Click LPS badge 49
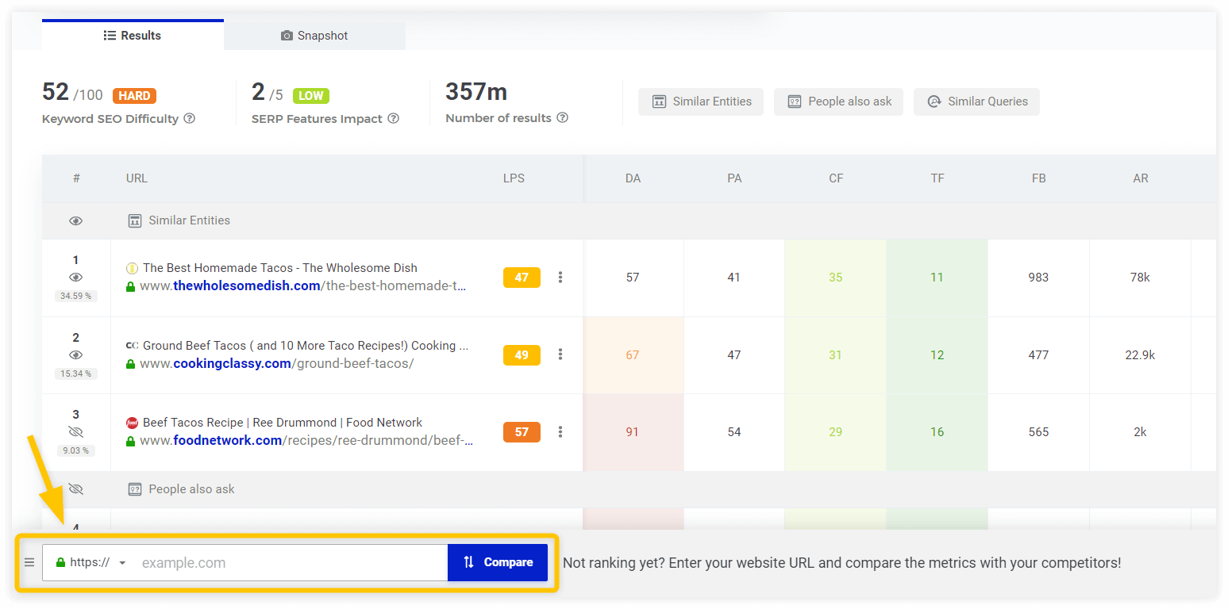The height and width of the screenshot is (609, 1228). click(x=522, y=354)
